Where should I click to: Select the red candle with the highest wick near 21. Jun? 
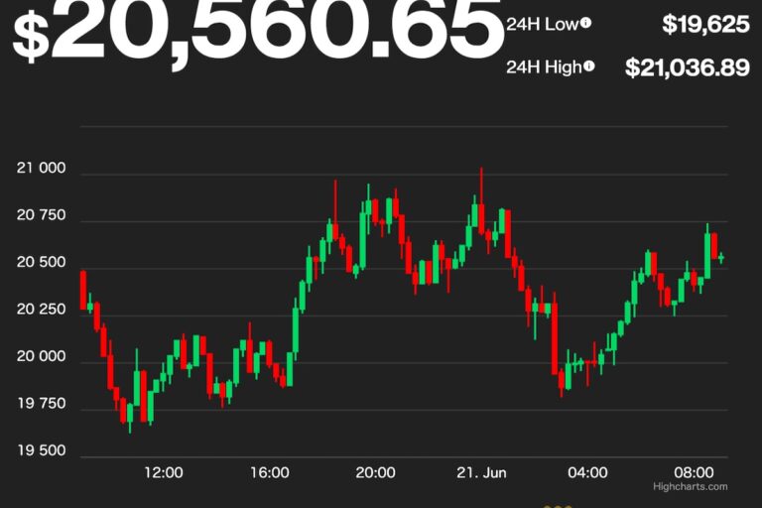point(481,201)
